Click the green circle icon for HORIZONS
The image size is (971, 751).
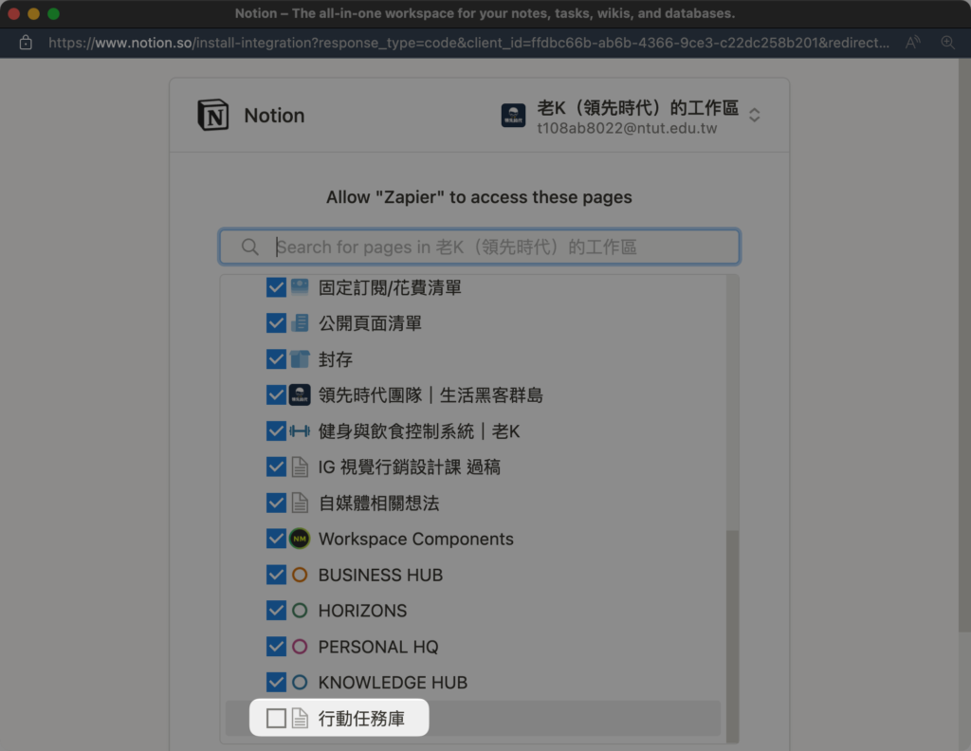[300, 611]
